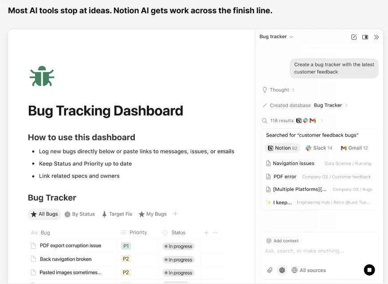Open the Target Fix view tab

coord(117,214)
